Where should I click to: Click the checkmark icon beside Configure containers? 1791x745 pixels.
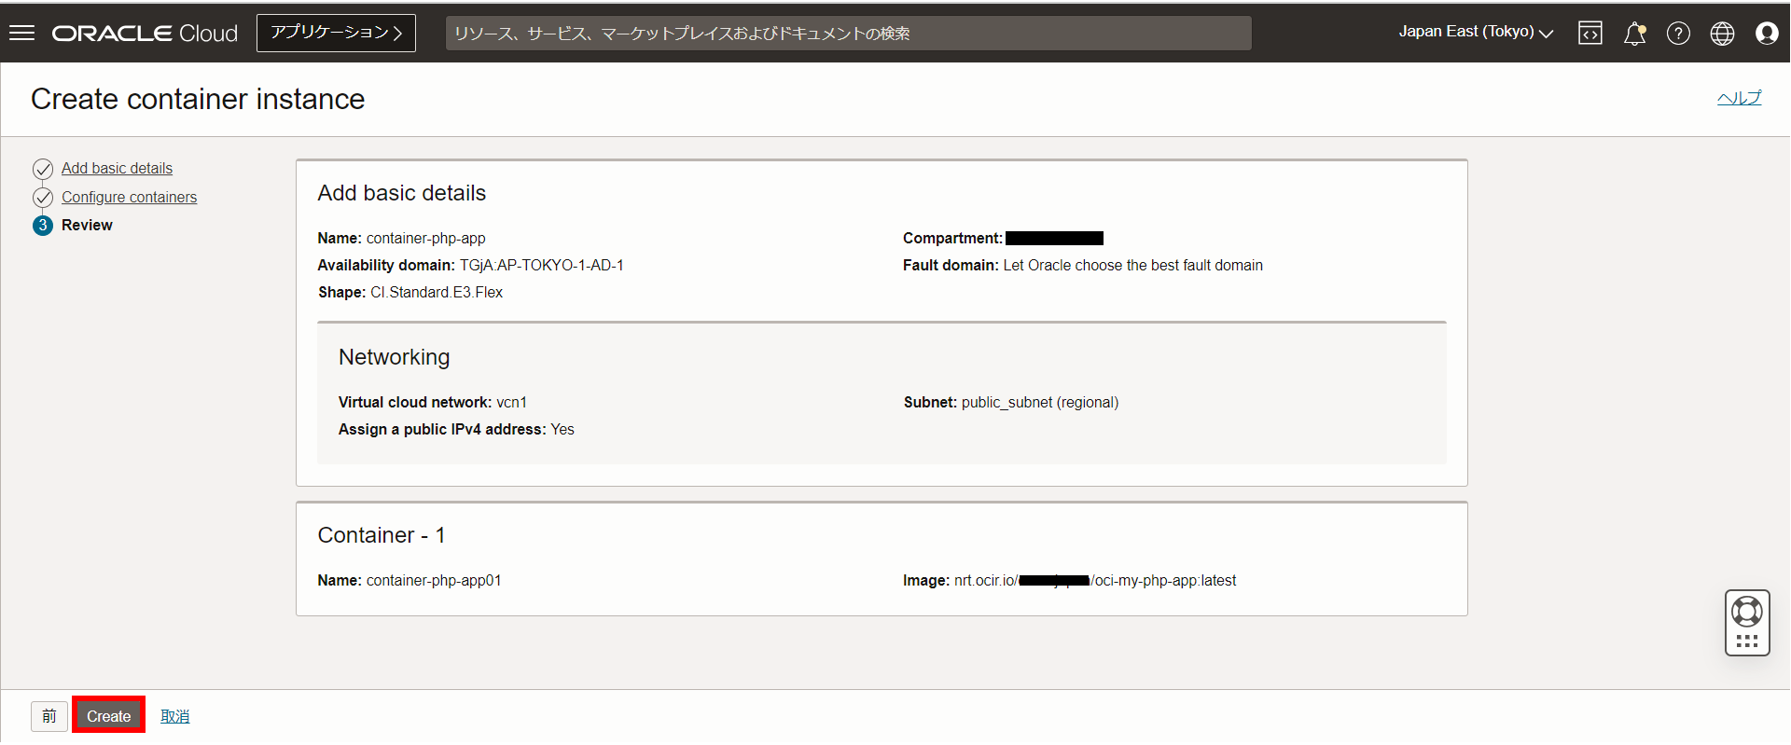(43, 198)
